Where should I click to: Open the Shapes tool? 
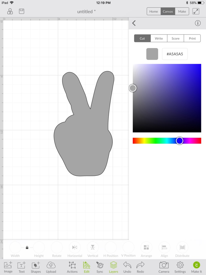36,267
